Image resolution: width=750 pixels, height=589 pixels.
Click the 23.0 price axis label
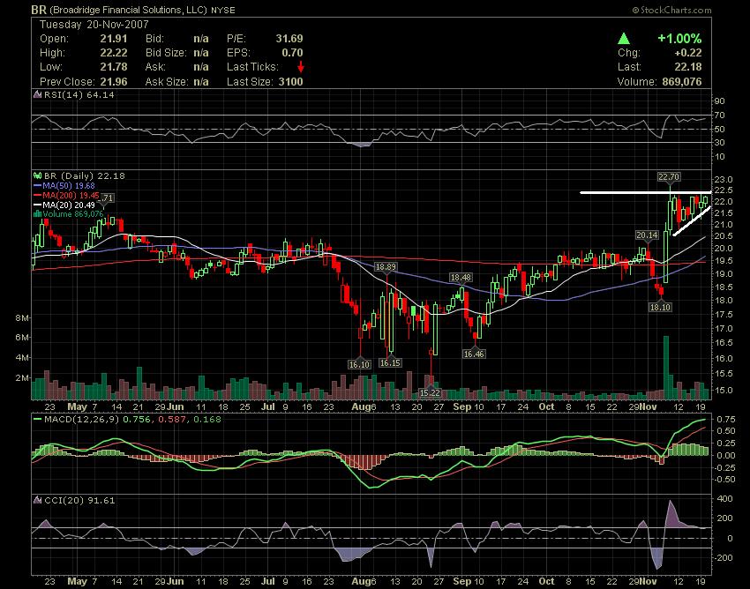click(724, 180)
